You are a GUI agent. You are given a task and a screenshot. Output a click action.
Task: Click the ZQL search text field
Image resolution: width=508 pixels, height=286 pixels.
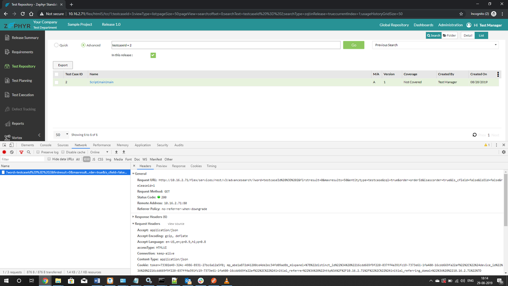[226, 45]
